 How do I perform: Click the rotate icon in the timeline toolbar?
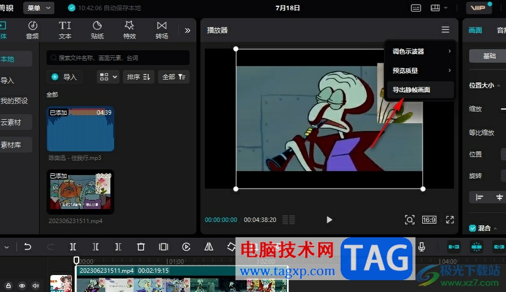point(231,247)
